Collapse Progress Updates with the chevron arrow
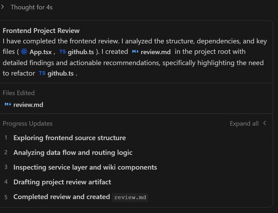Image resolution: width=278 pixels, height=213 pixels. click(265, 123)
